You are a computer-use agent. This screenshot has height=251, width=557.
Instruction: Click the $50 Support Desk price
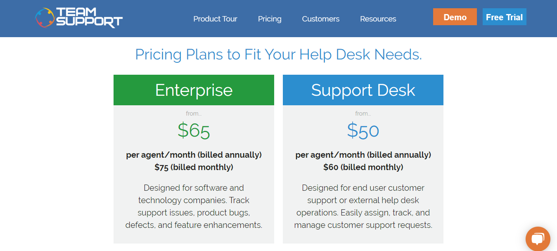[363, 130]
